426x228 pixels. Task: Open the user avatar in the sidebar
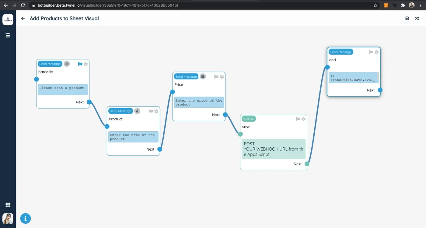pyautogui.click(x=8, y=219)
